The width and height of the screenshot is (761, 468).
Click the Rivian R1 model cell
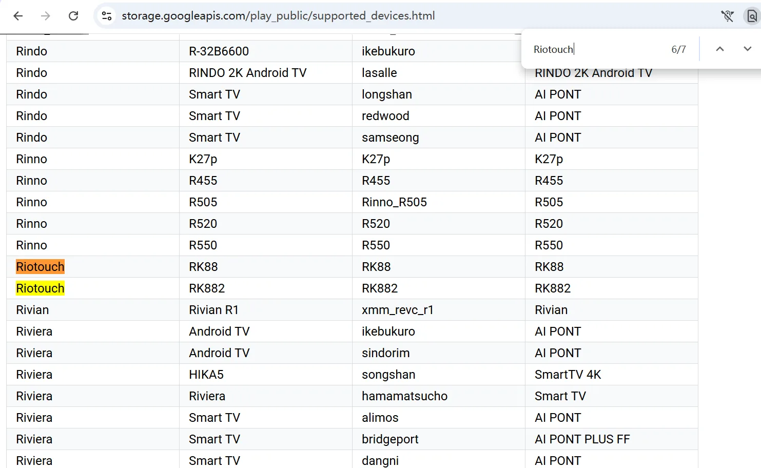[266, 310]
